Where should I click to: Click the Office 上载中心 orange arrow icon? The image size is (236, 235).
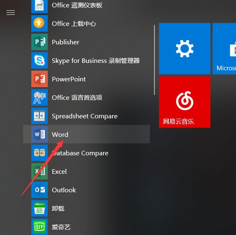click(x=40, y=23)
